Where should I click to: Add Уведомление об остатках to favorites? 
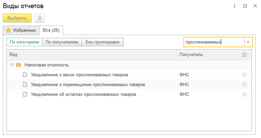[244, 94]
